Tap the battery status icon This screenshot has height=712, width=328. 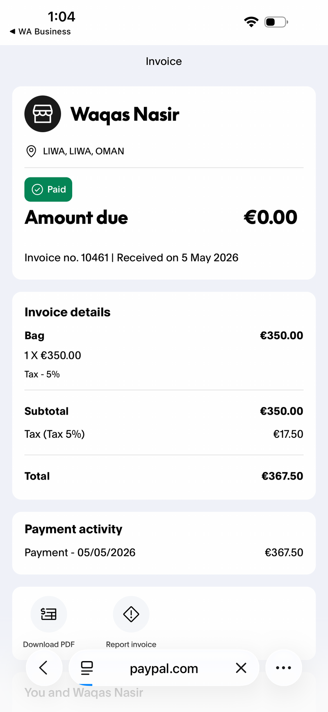276,22
